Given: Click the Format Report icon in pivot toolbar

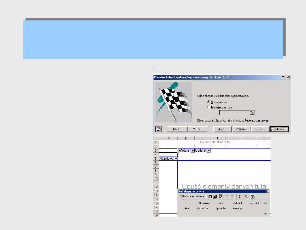Looking at the screenshot, I should [x=210, y=196].
